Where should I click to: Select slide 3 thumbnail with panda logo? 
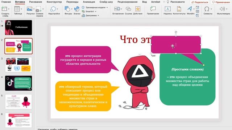[18, 65]
